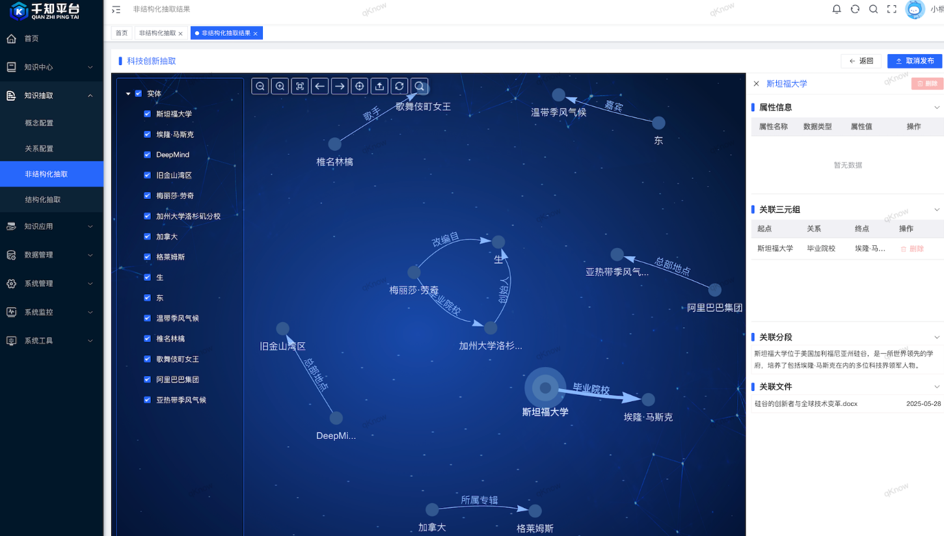Click the graph back arrow icon
Screen dimensions: 944x536
319,85
